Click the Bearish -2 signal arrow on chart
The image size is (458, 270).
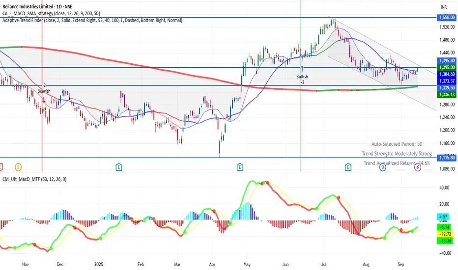click(x=44, y=100)
